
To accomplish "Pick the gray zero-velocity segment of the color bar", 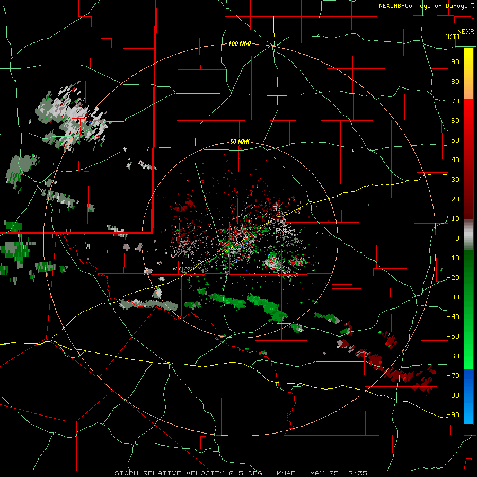I will pos(468,235).
